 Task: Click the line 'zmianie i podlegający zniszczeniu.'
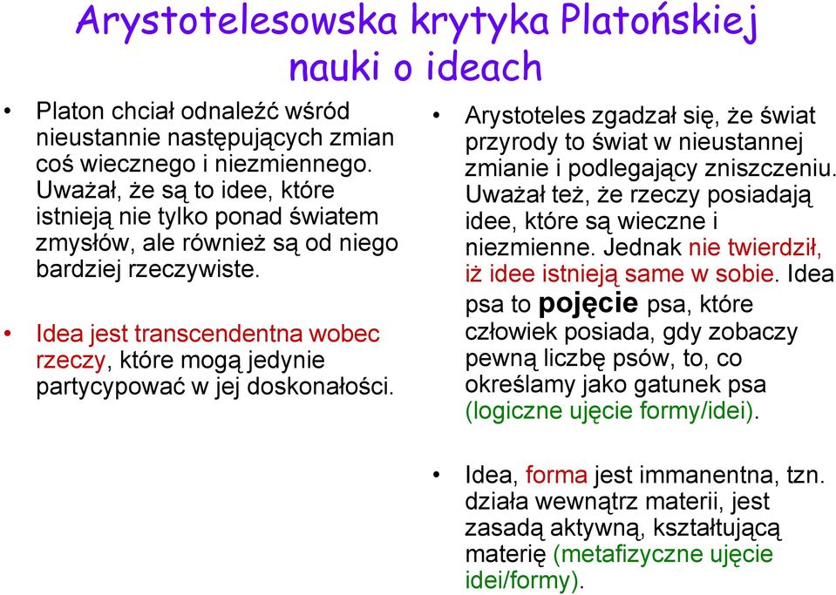(649, 169)
